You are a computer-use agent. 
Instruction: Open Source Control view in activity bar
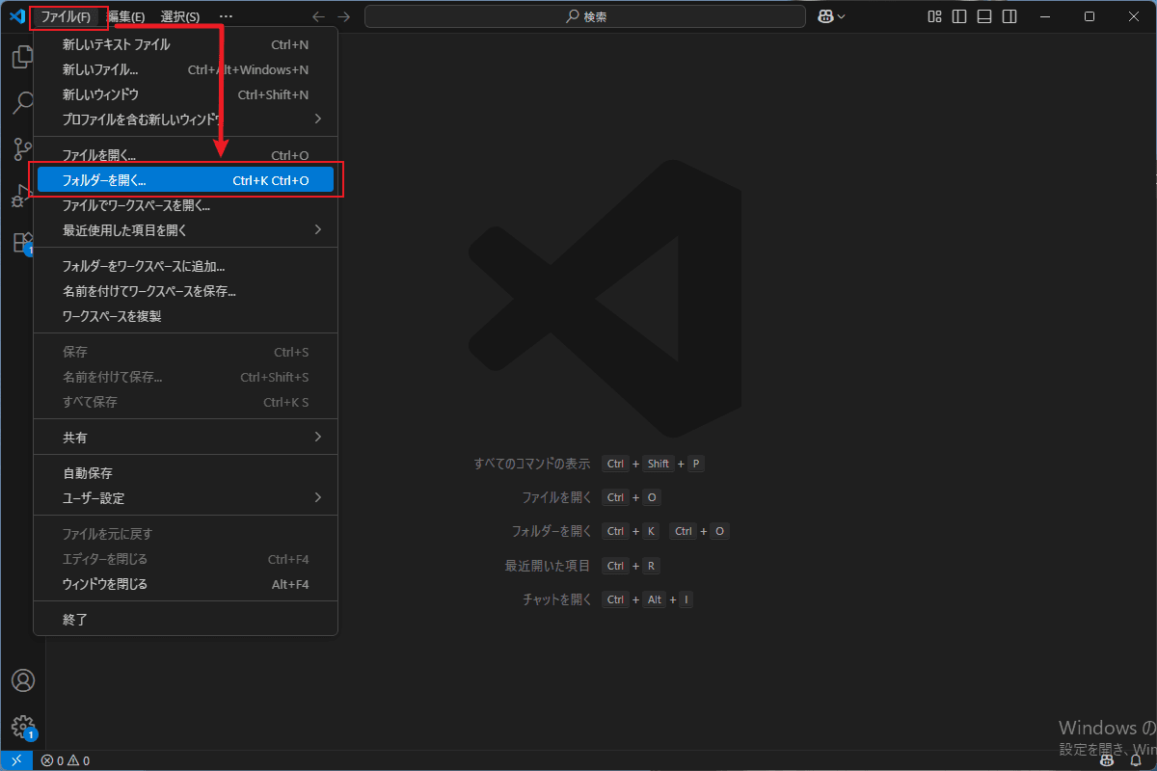pos(22,149)
